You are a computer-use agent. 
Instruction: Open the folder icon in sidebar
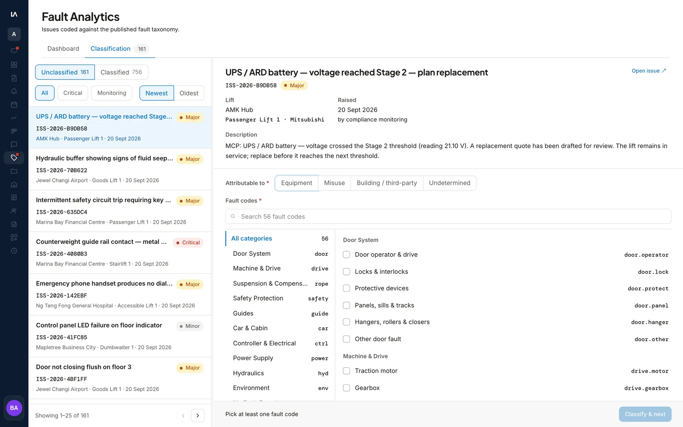(x=14, y=171)
